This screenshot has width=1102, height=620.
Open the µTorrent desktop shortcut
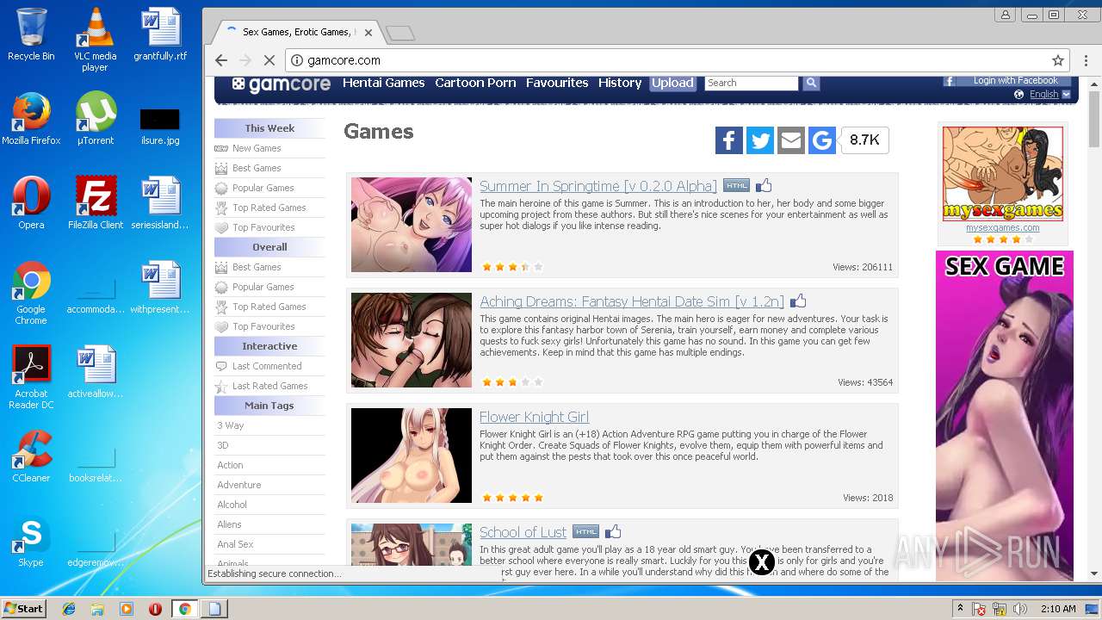95,118
